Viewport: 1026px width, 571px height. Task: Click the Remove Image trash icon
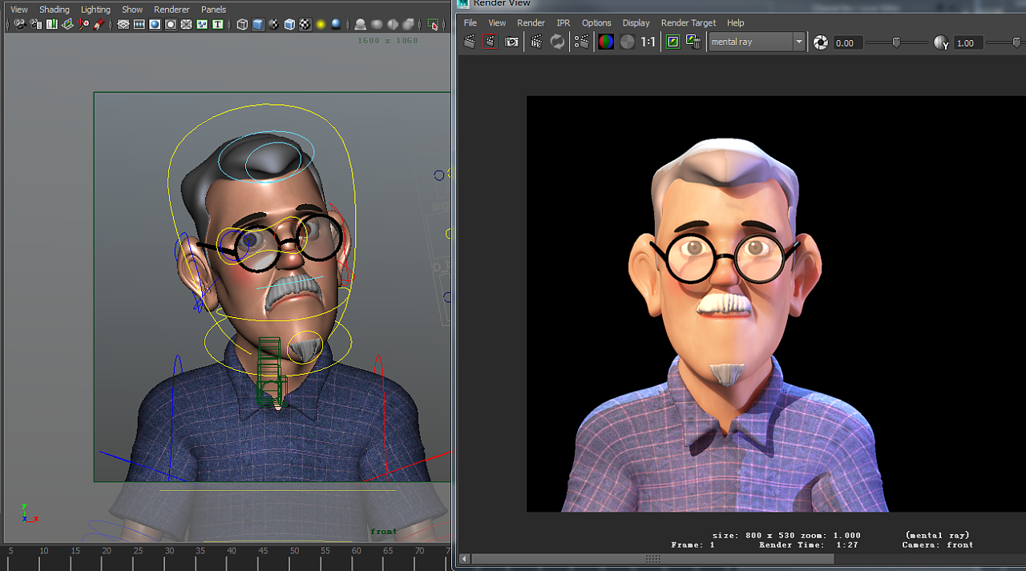click(693, 42)
